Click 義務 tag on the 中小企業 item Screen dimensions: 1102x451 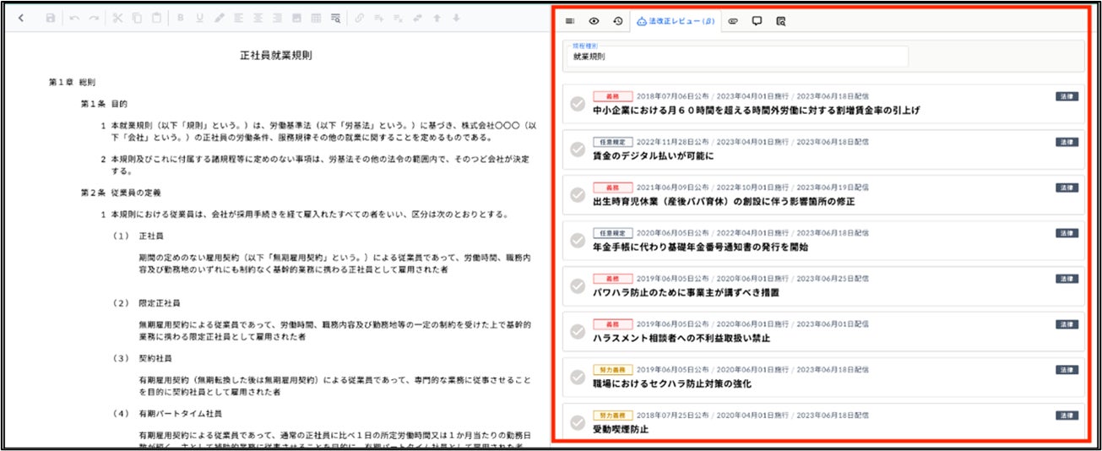click(612, 96)
